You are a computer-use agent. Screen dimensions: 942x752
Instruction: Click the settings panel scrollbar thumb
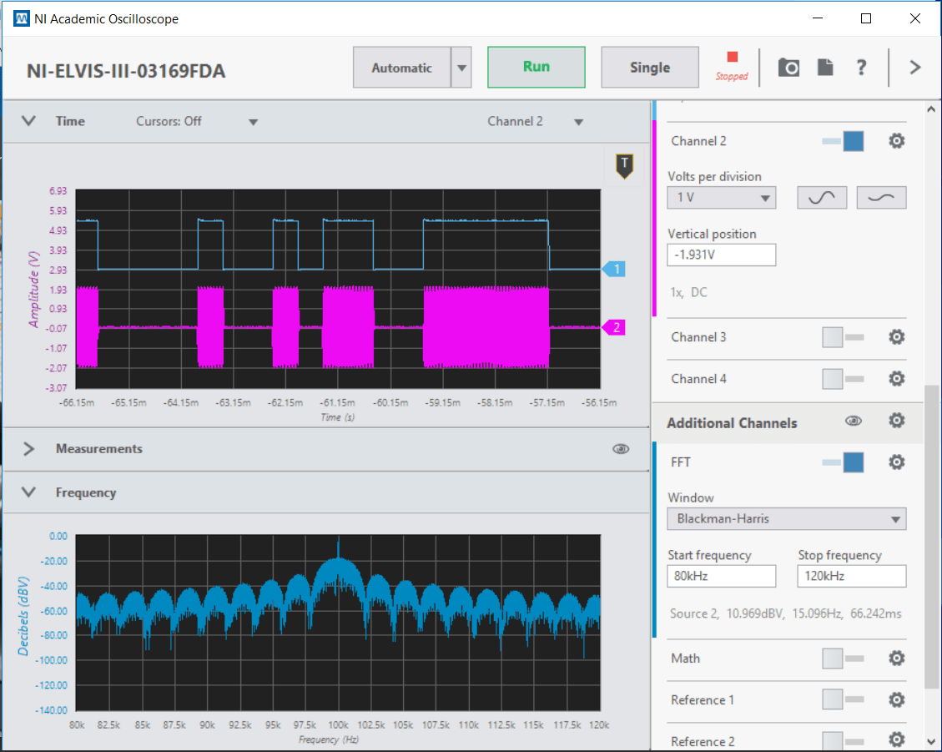931,536
